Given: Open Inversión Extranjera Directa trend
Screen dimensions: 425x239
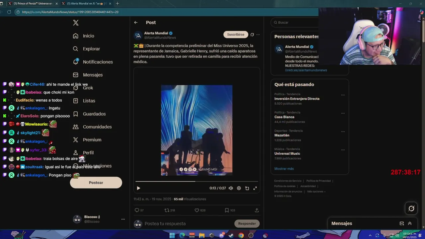Looking at the screenshot, I should pos(297,99).
